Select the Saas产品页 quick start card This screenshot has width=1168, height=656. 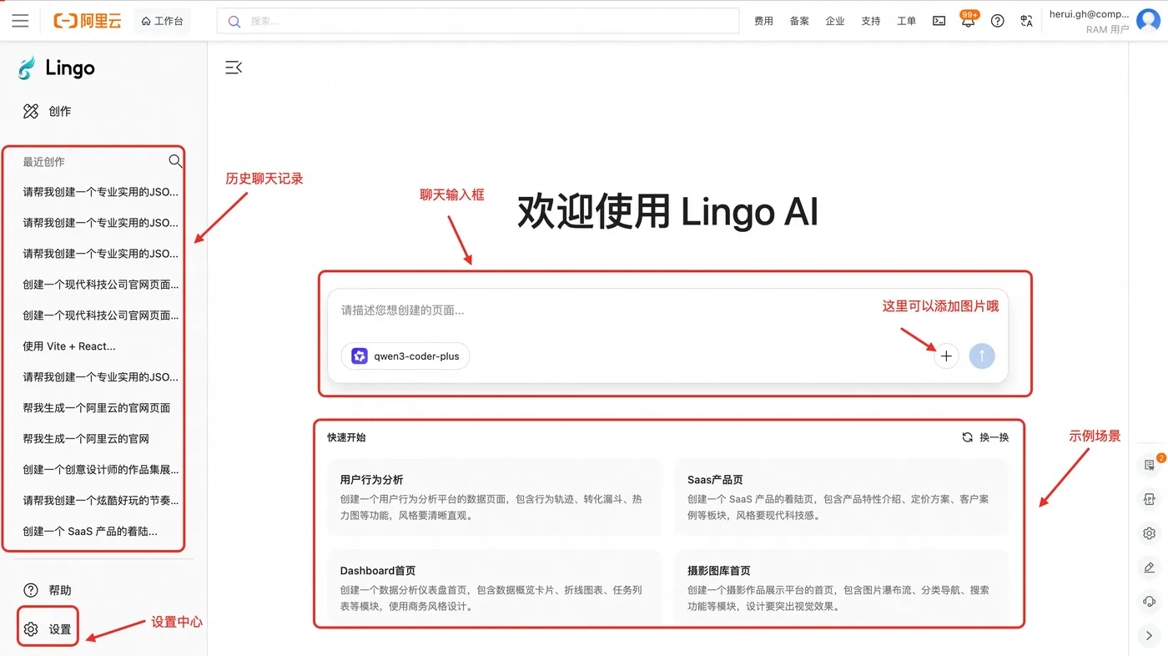tap(842, 497)
